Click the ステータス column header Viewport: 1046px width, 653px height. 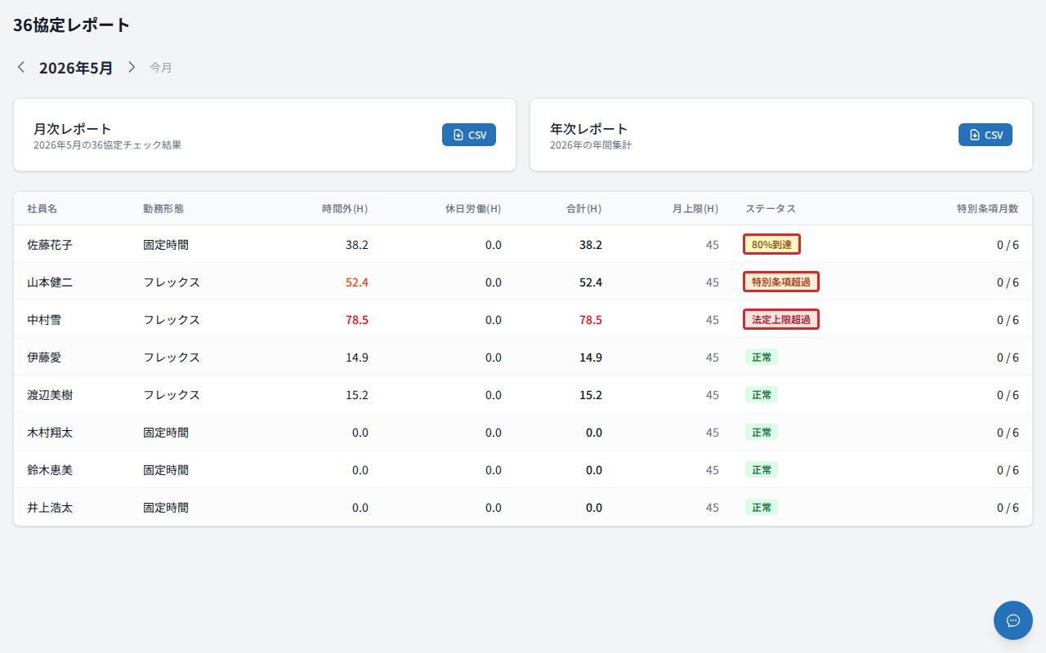771,209
